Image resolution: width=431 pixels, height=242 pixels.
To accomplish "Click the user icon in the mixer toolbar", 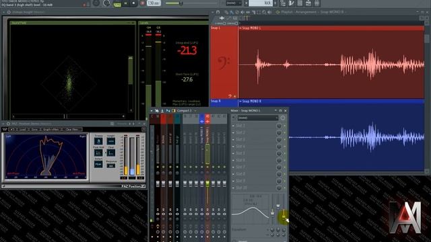I will [162, 110].
